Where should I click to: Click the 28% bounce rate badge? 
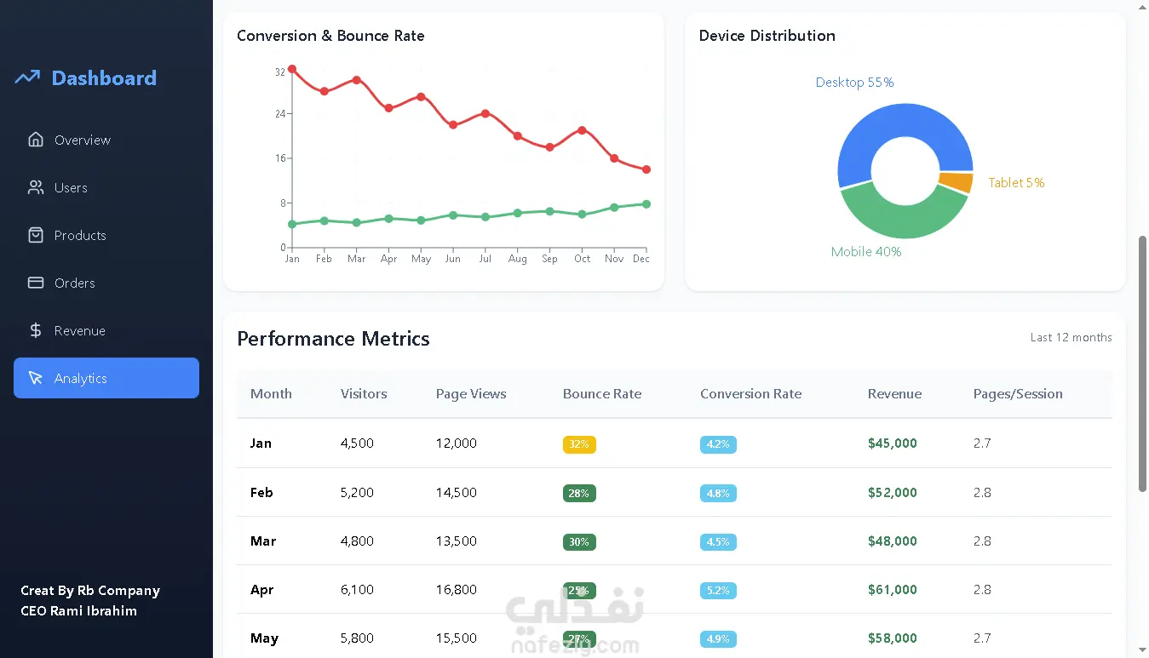pos(579,493)
